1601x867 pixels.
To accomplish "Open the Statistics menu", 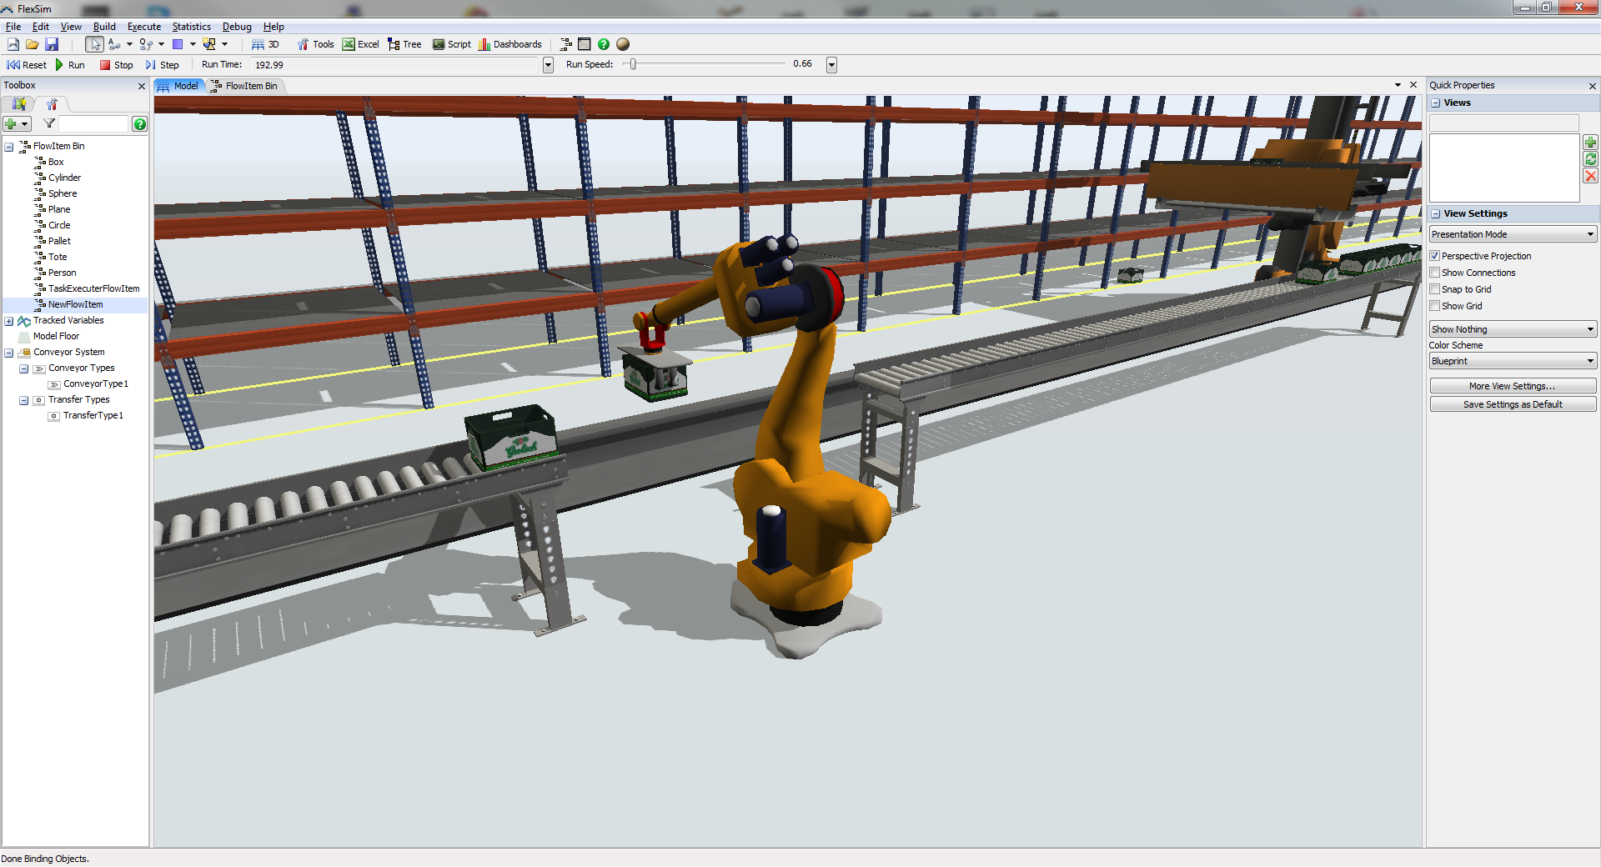I will [191, 26].
